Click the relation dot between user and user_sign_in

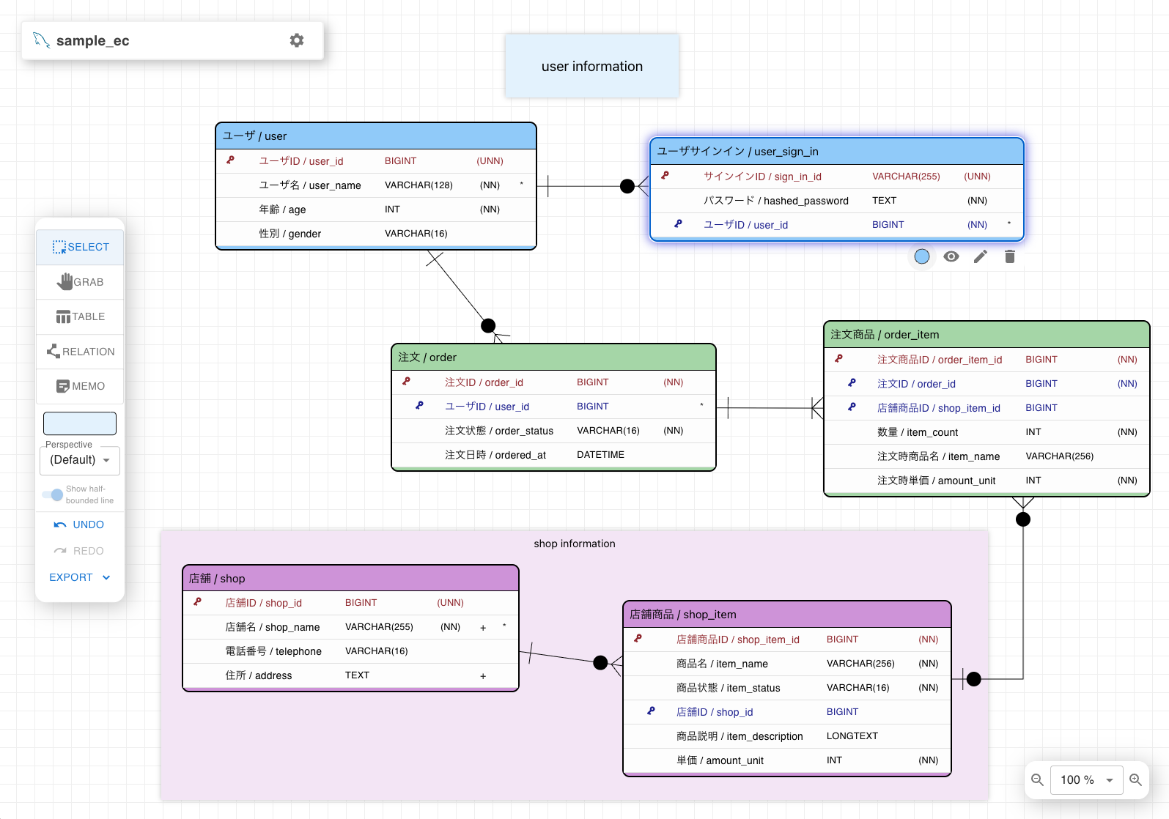[627, 186]
